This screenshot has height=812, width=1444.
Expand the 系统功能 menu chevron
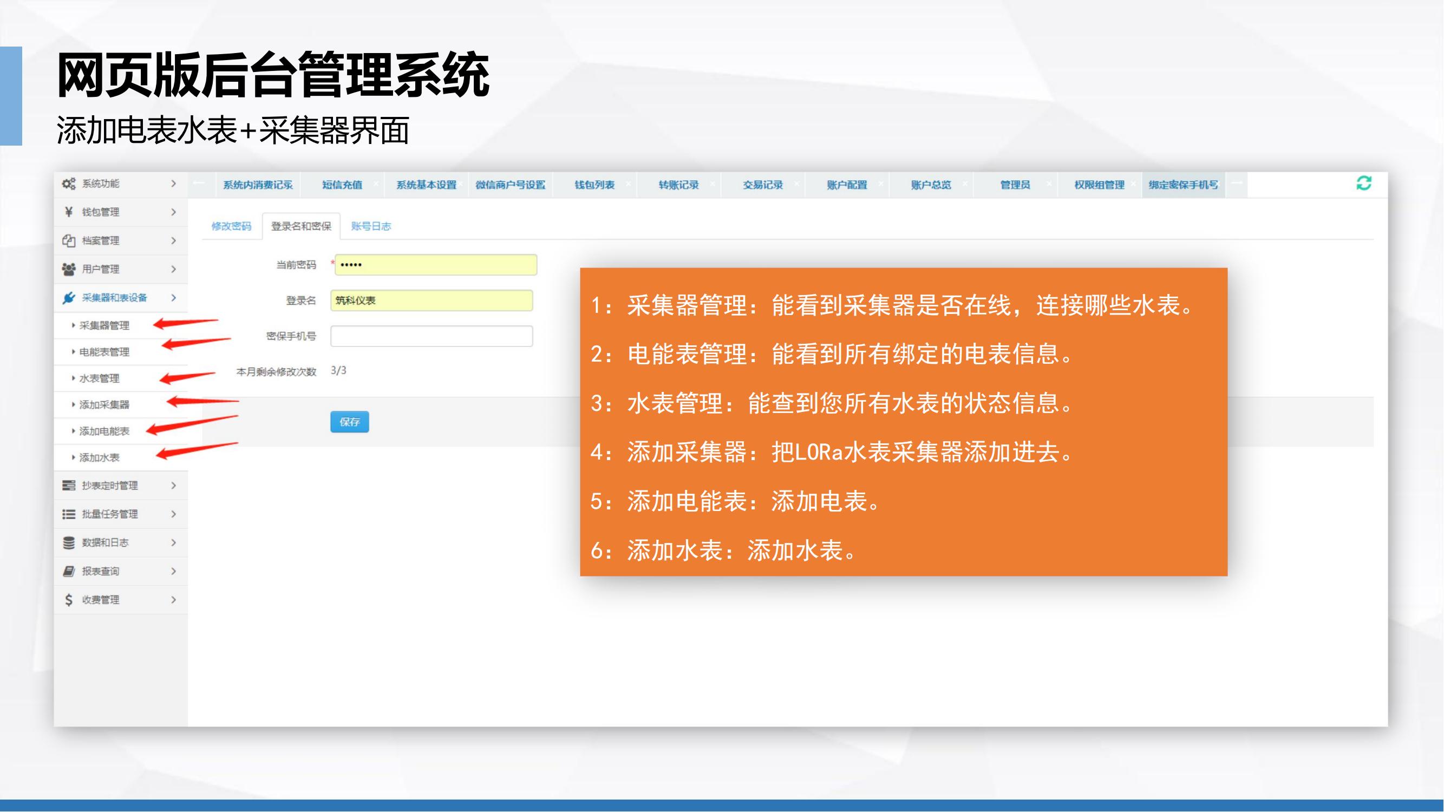tap(174, 184)
